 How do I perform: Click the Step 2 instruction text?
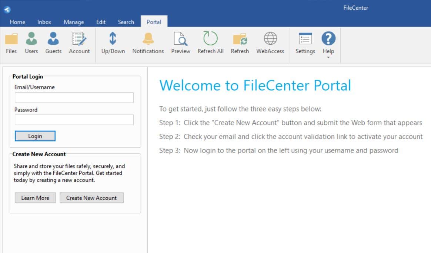[x=291, y=137]
